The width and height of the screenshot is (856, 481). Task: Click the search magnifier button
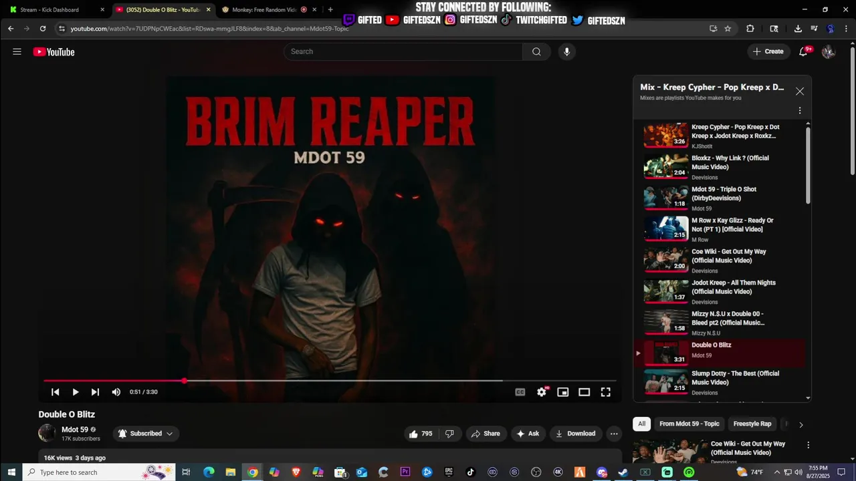pyautogui.click(x=536, y=51)
